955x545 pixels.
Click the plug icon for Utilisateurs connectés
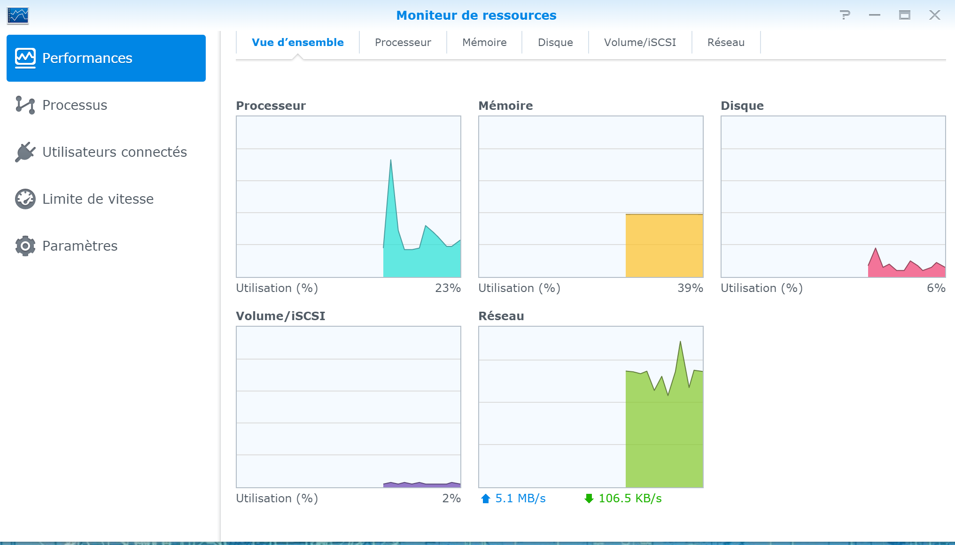pyautogui.click(x=25, y=152)
